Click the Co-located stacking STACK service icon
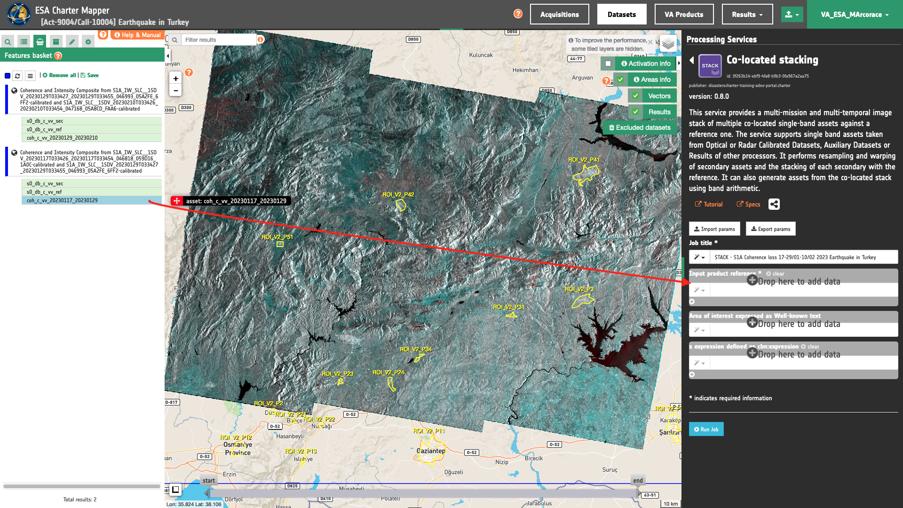Image resolution: width=903 pixels, height=508 pixels. [x=710, y=66]
